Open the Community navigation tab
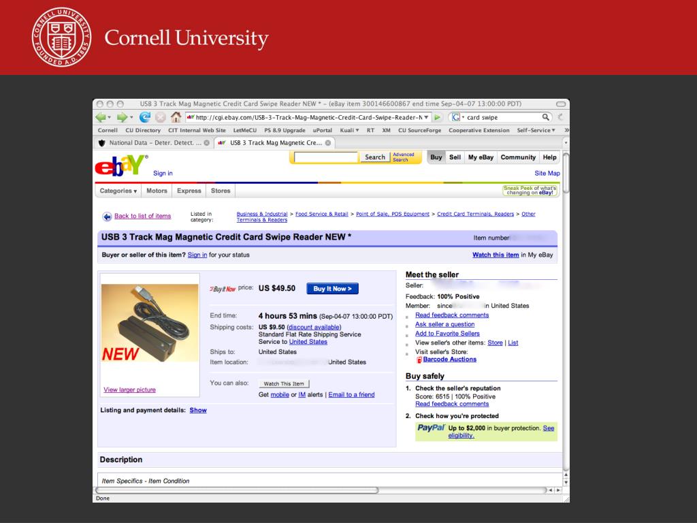 [x=518, y=157]
